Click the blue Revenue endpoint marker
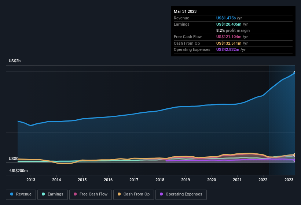Screen dimensions: 301x205 tap(295, 73)
